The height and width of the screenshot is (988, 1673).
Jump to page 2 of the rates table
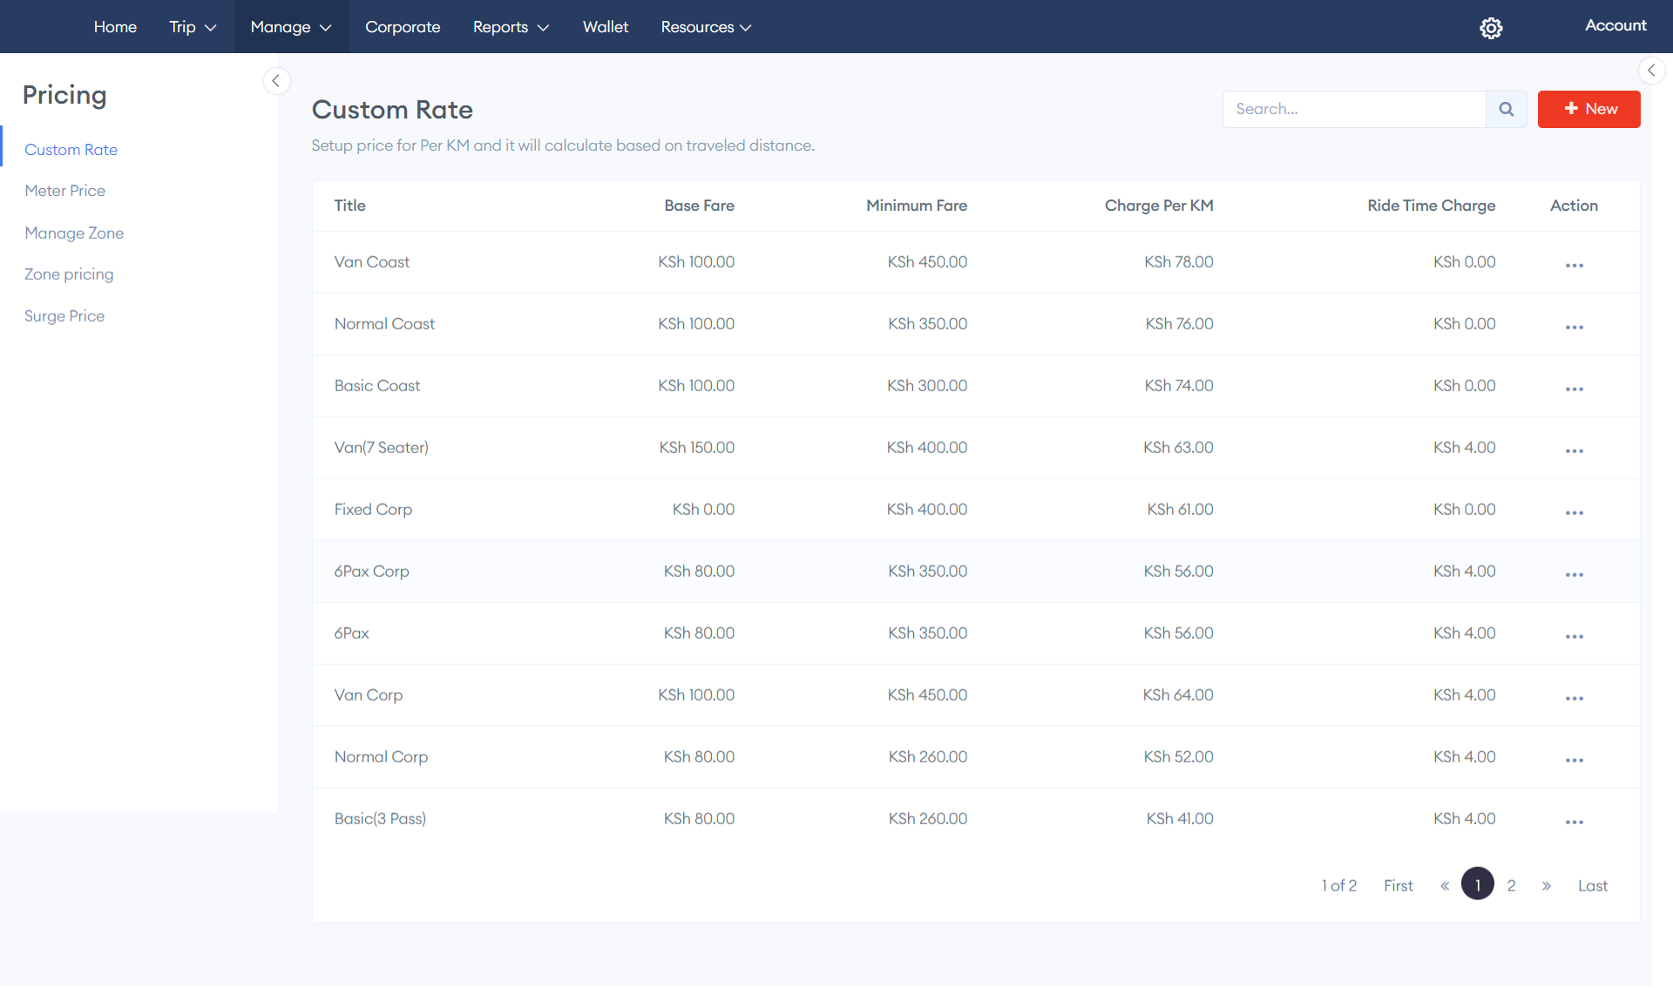coord(1511,884)
